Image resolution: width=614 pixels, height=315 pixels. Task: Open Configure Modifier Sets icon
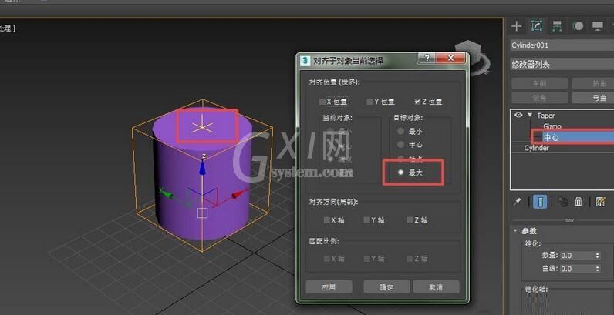tap(600, 202)
